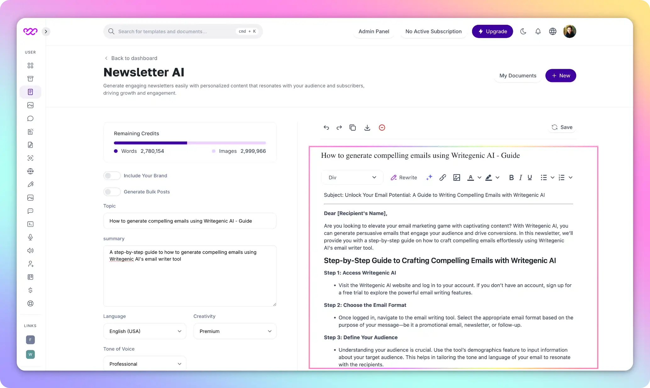
Task: Expand the Tone of Voice dropdown
Action: coord(143,363)
